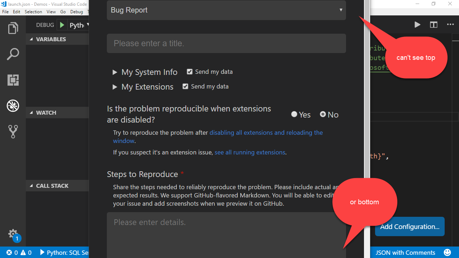Screen dimensions: 459x258
Task: Open the see all running extensions link
Action: [250, 152]
